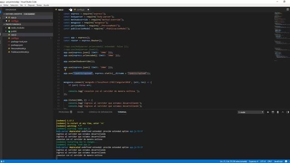Open the Ver menu
Viewport: 290px width, 163px height.
pyautogui.click(x=21, y=5)
